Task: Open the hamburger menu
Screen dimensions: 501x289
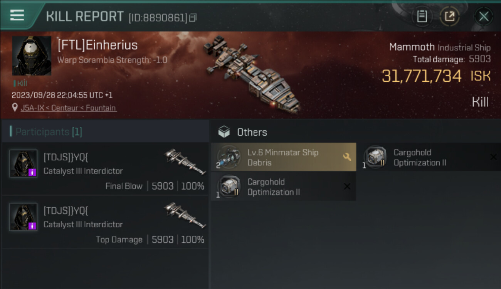Action: pos(17,16)
